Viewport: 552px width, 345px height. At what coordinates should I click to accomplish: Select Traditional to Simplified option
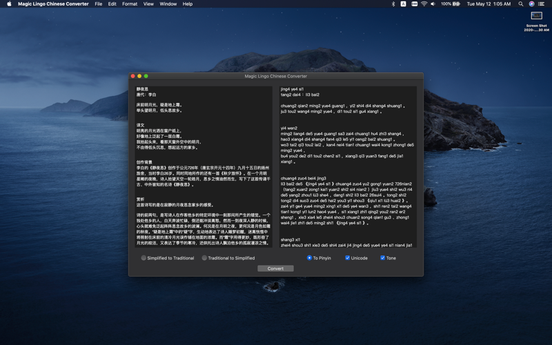(205, 258)
